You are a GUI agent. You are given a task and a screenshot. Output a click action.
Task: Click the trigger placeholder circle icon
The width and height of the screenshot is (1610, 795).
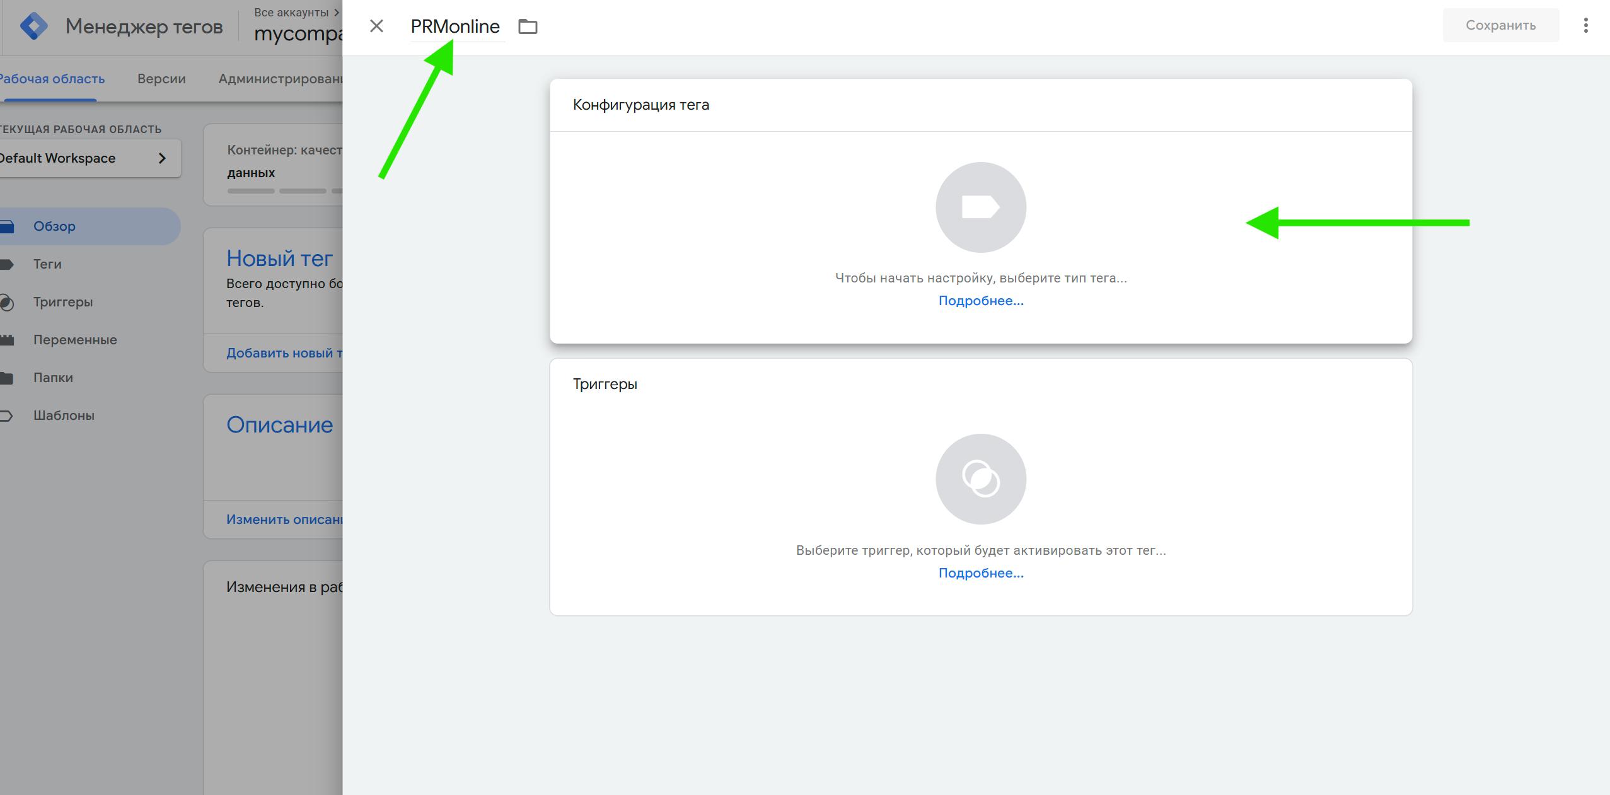[980, 479]
